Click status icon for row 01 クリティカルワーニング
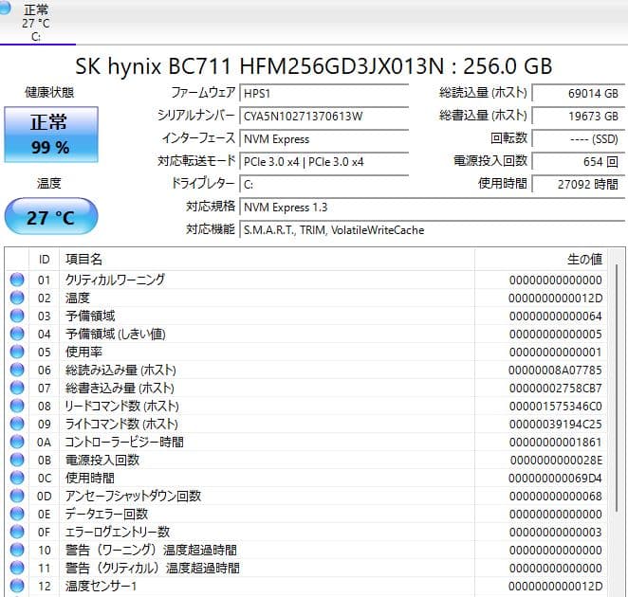Screen dimensions: 628x597 [17, 280]
